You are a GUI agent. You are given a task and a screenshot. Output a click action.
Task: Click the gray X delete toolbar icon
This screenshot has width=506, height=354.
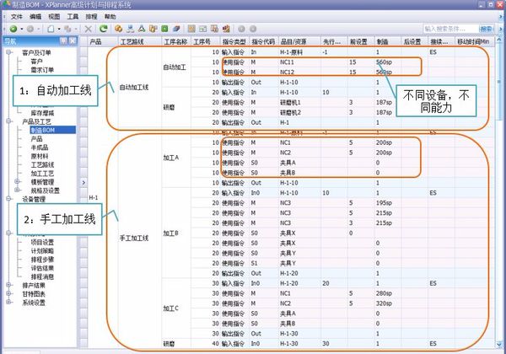88,29
